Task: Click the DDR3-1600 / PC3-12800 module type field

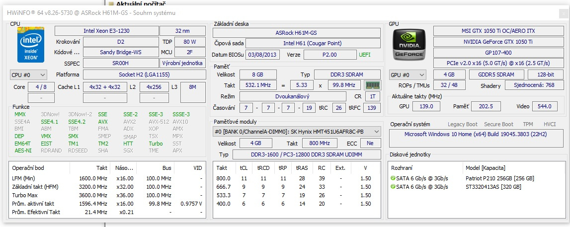Action: point(307,154)
